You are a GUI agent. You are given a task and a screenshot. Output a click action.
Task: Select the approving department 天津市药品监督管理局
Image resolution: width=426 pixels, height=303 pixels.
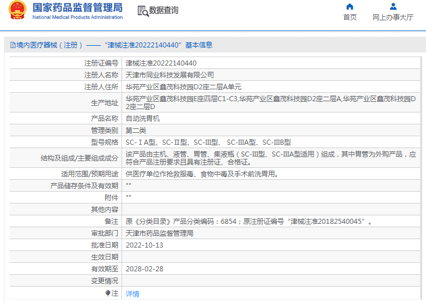(159, 233)
